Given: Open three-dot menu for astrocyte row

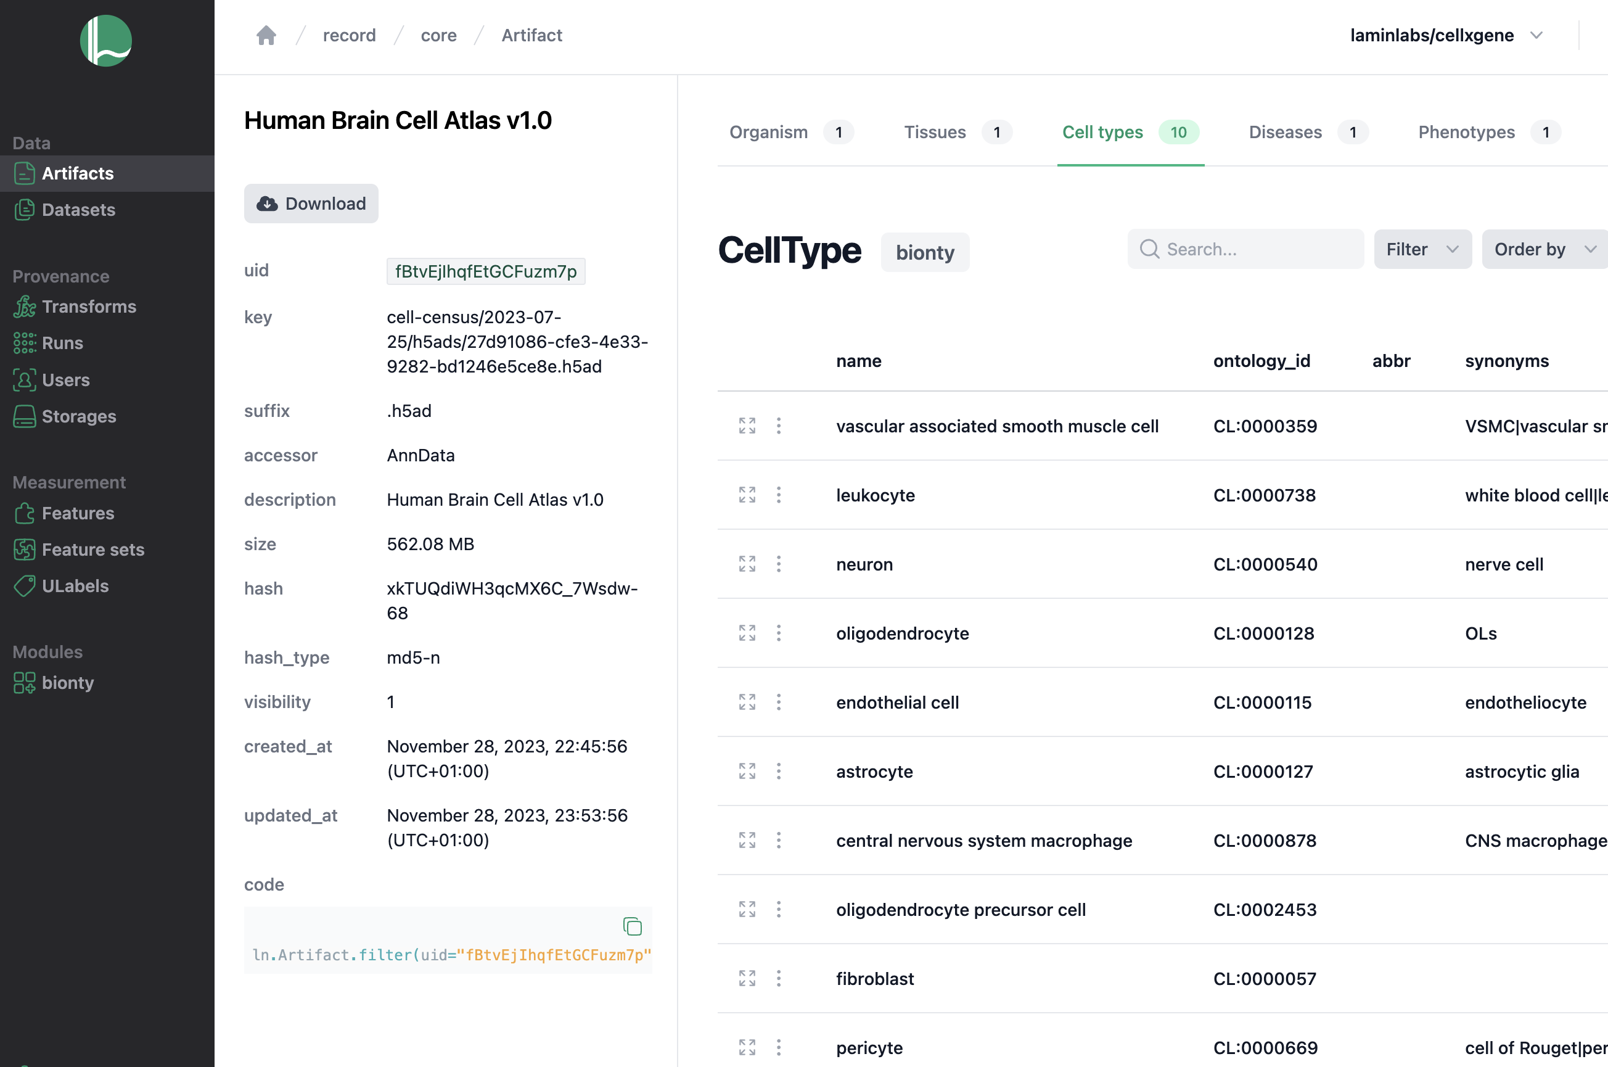Looking at the screenshot, I should [779, 771].
